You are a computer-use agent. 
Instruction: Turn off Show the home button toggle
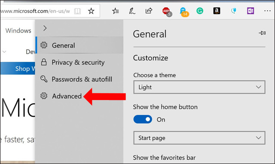(x=143, y=119)
